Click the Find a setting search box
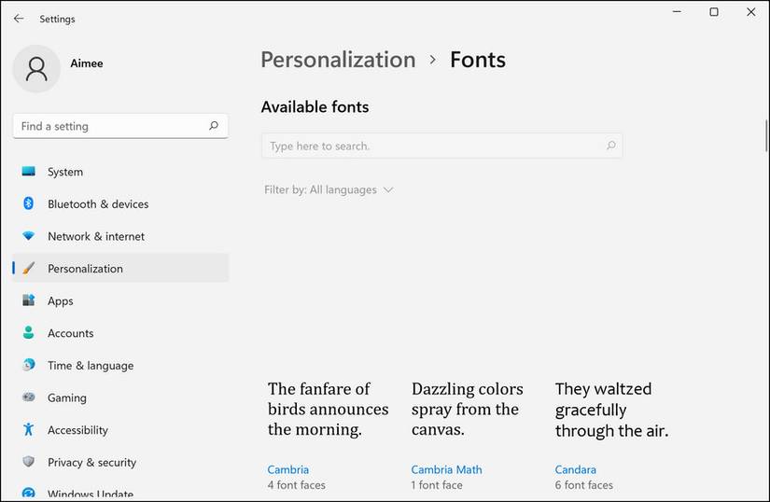The height and width of the screenshot is (502, 770). pos(112,126)
